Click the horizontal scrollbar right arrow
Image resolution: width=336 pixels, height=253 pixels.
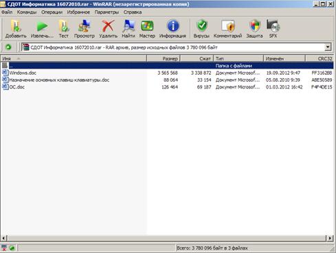330,238
